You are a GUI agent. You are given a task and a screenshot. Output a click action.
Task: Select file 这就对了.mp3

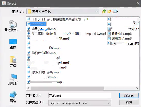120,39
